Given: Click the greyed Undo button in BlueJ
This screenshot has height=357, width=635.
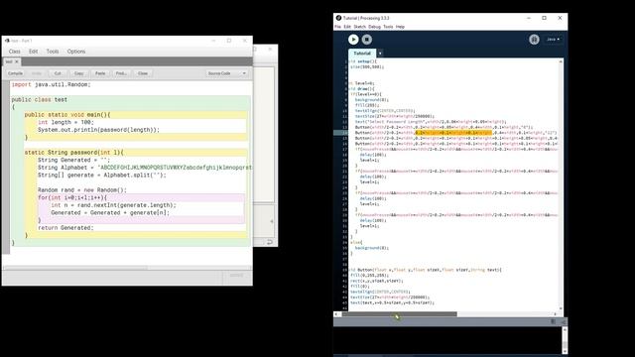Looking at the screenshot, I should (37, 73).
